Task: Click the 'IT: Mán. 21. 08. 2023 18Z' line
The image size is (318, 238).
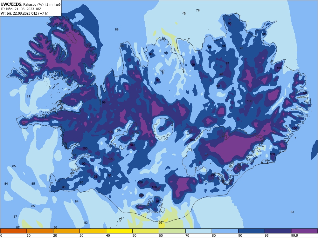Action: tap(21, 9)
